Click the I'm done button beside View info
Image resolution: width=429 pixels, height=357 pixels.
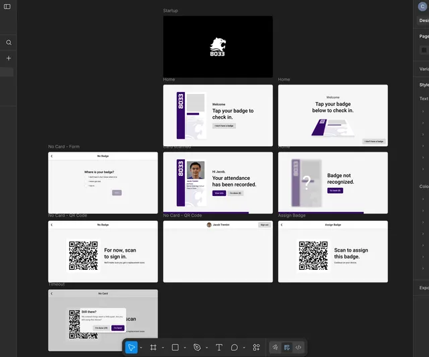tap(235, 193)
